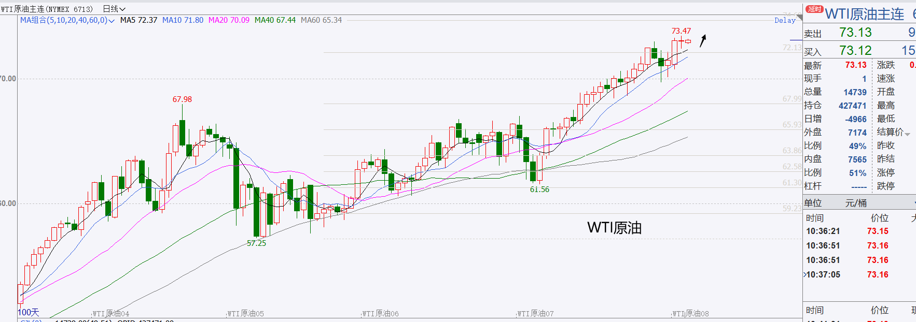916x322 pixels.
Task: Click the WTI原油04 contract axis marker
Action: coord(111,314)
